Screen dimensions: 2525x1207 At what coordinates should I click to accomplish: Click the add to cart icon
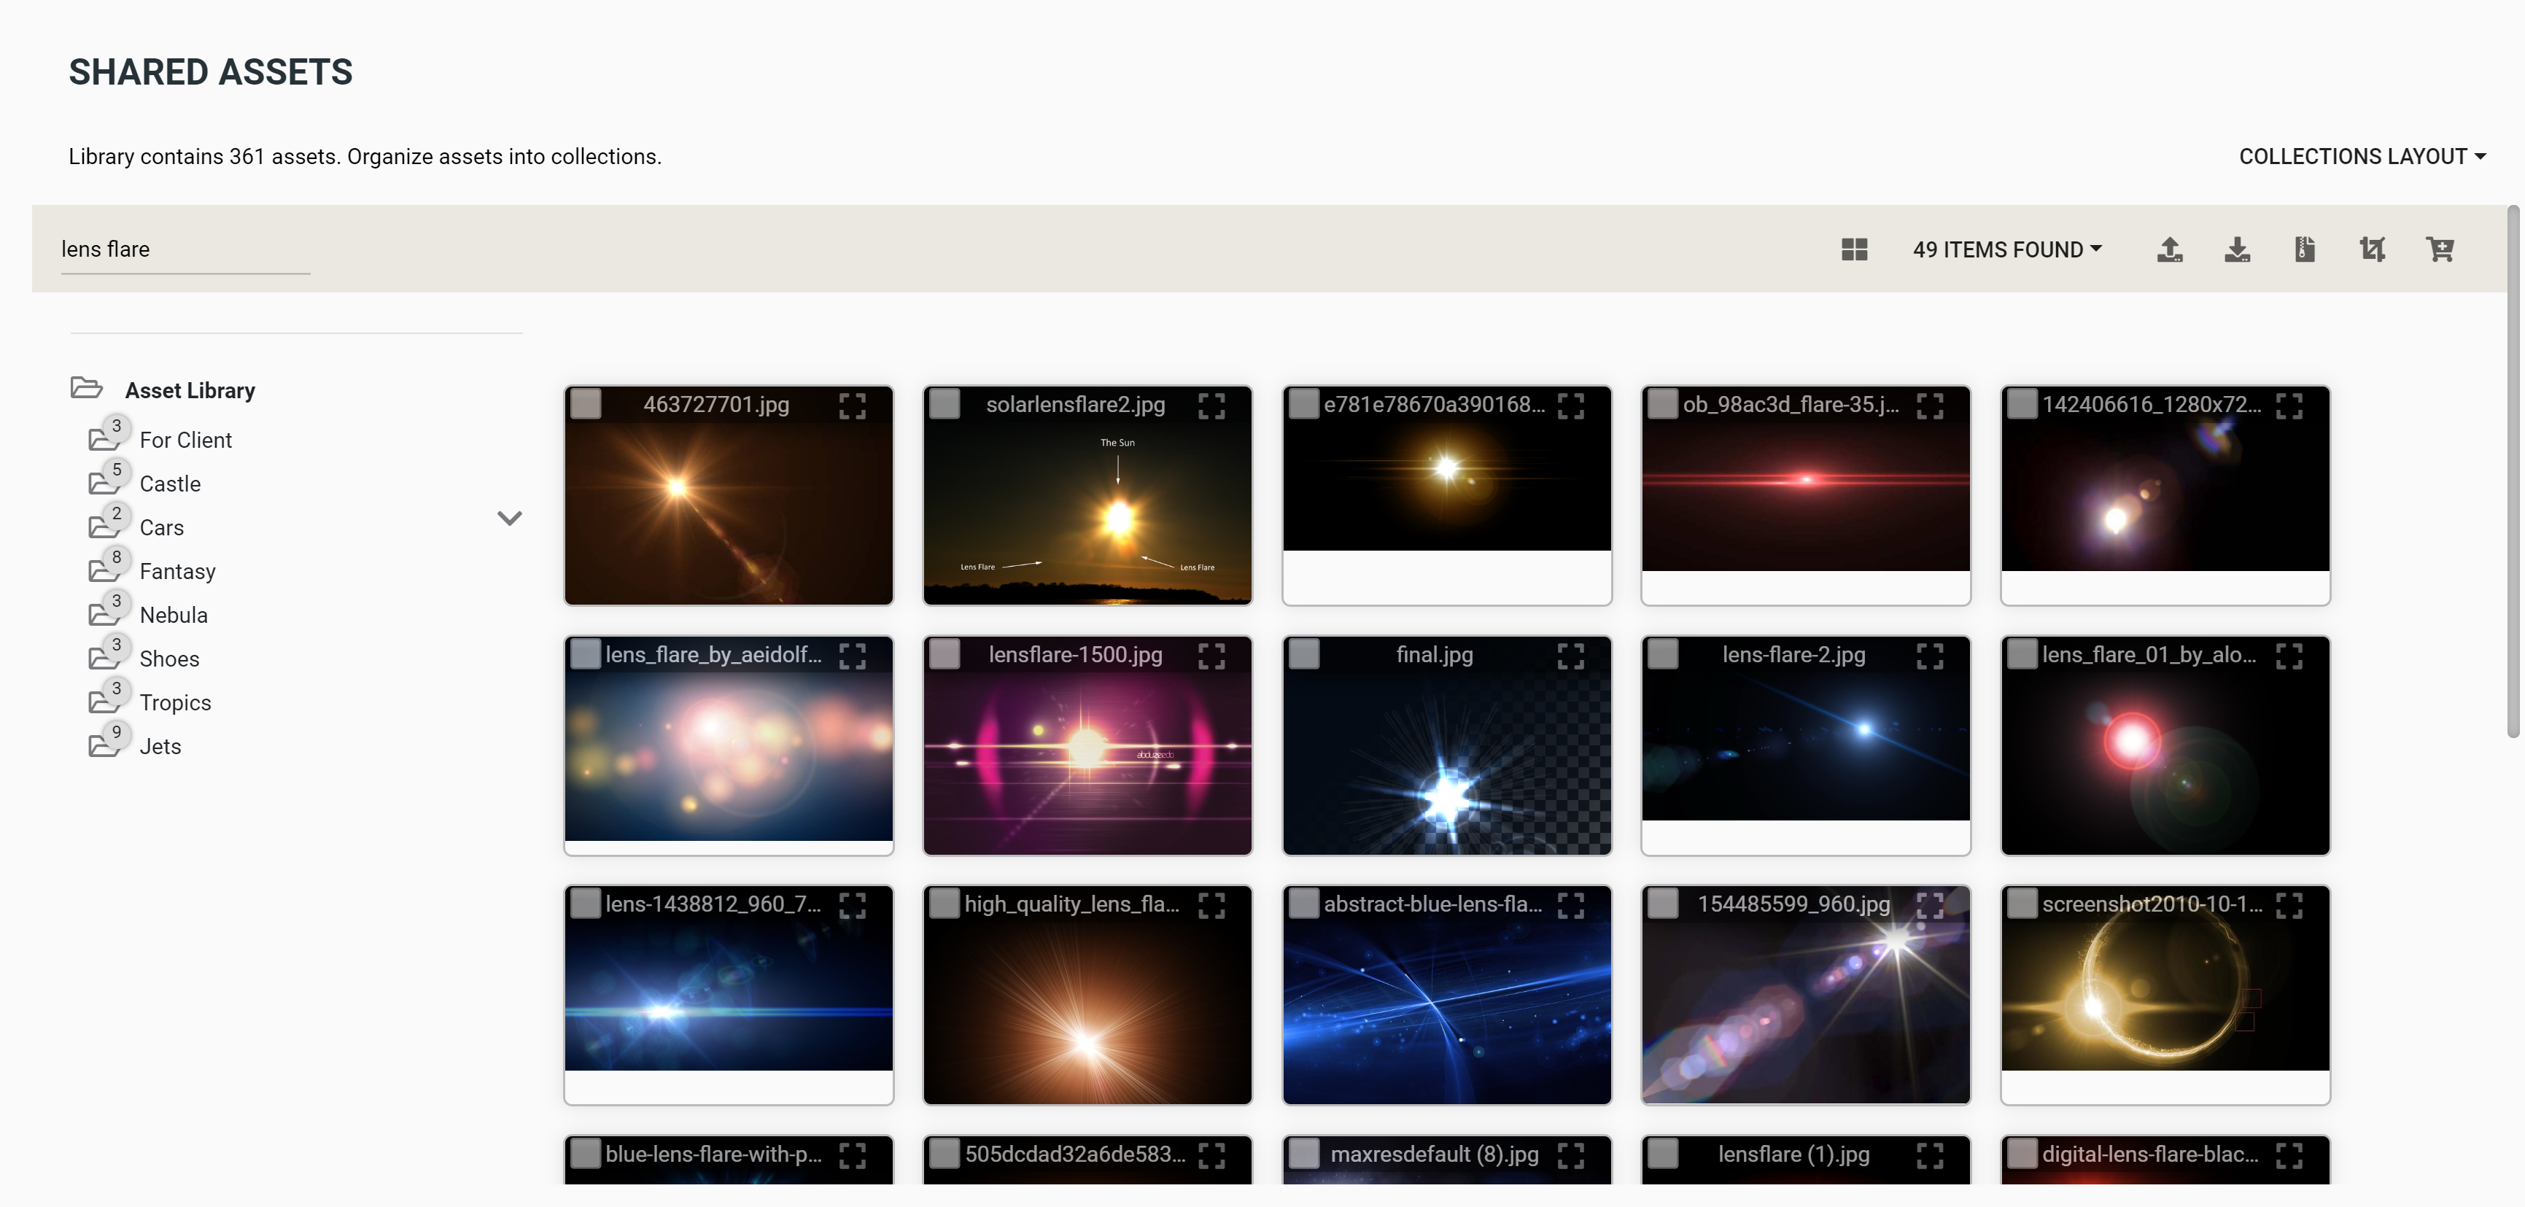pyautogui.click(x=2440, y=249)
